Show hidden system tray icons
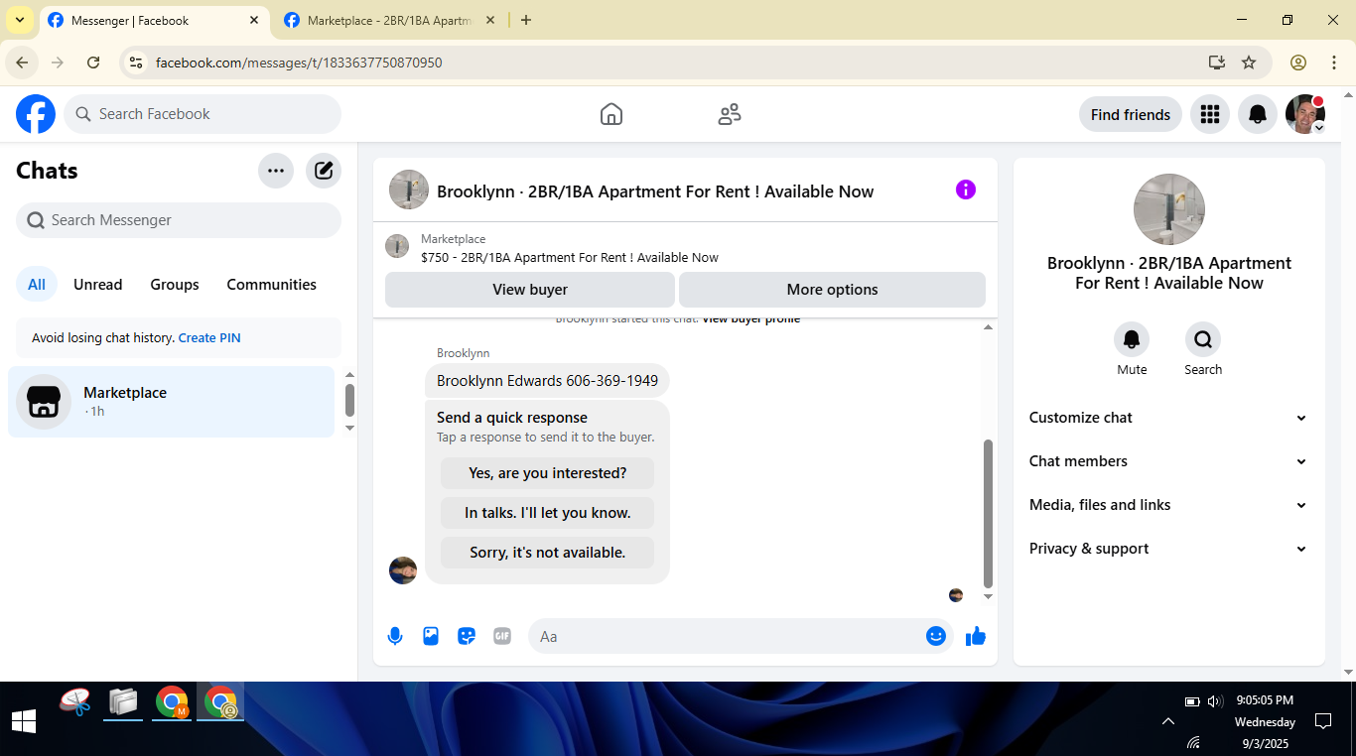 click(1168, 721)
